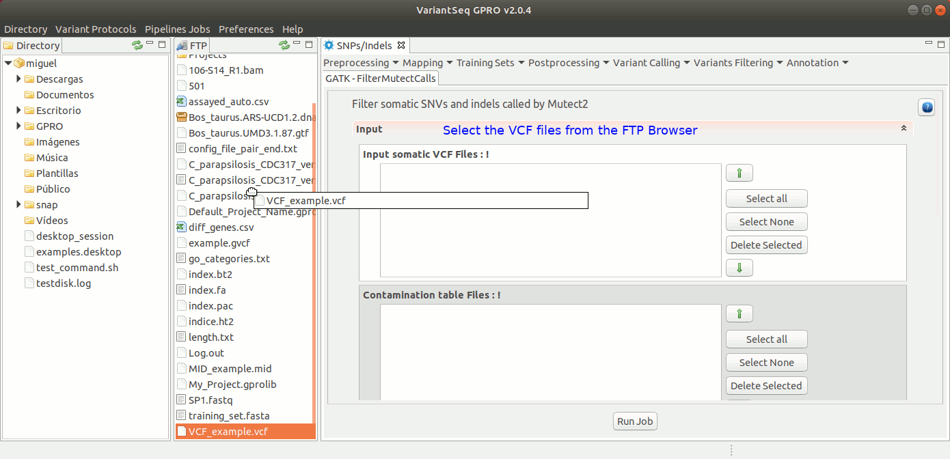Click green up arrow for contamination table files
The height and width of the screenshot is (459, 950).
[739, 314]
